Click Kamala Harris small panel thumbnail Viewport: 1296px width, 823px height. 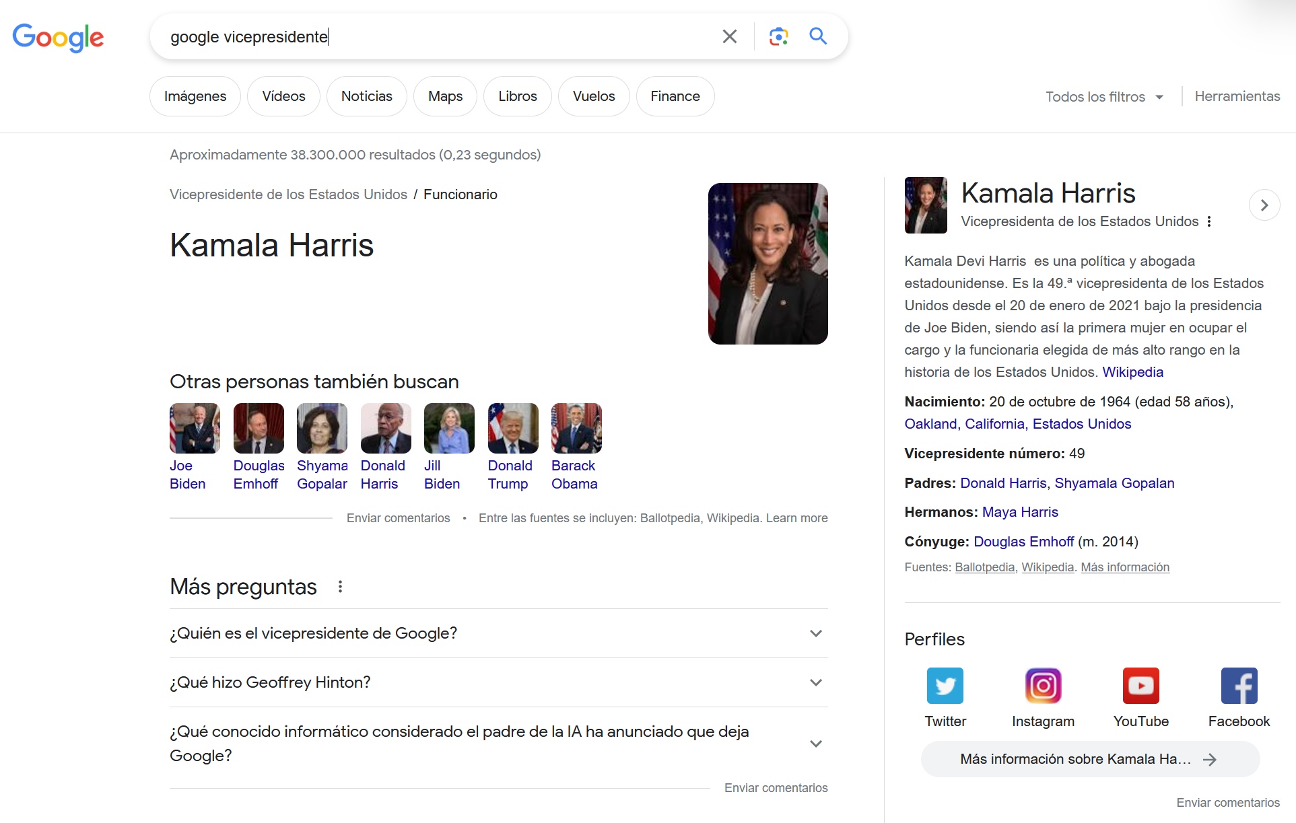click(x=926, y=205)
